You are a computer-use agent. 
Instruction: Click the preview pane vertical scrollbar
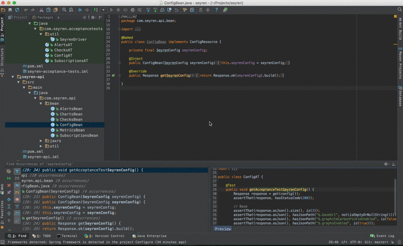point(395,196)
